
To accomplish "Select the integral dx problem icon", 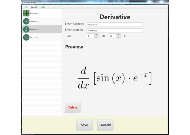I will coord(26,21).
